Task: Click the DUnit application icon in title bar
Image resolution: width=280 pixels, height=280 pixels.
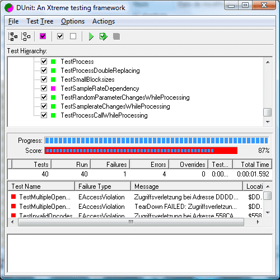Action: pyautogui.click(x=9, y=8)
